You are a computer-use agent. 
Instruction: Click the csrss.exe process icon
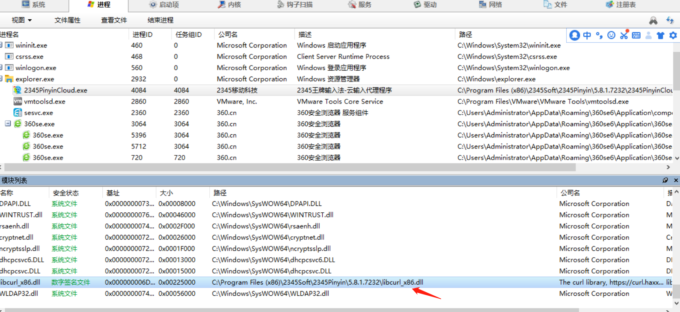(x=9, y=56)
